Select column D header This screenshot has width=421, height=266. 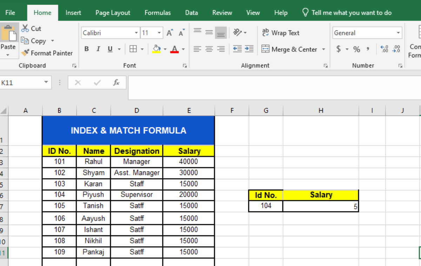[136, 111]
